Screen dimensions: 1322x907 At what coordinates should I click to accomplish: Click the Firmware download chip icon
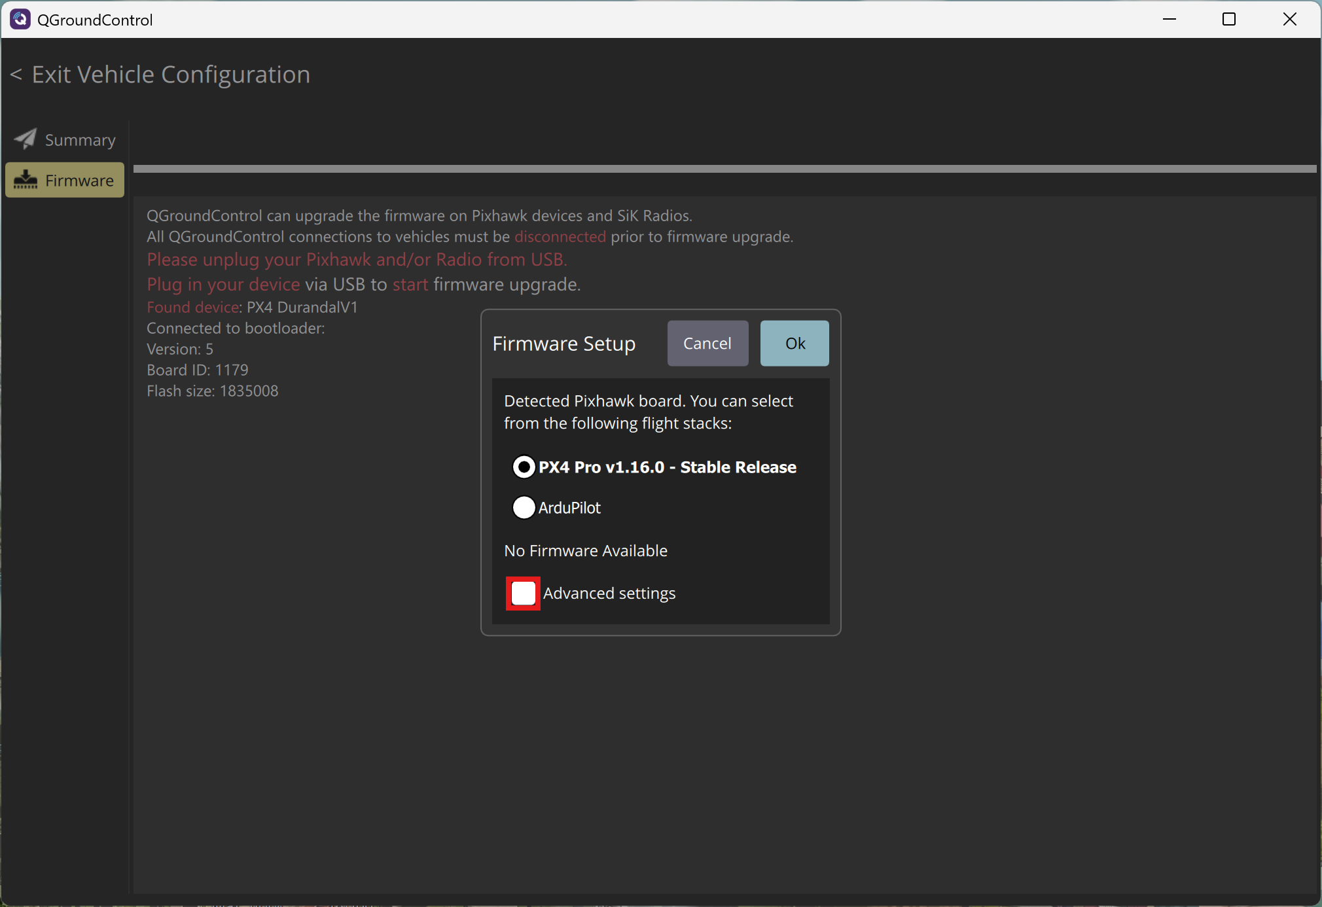coord(26,180)
